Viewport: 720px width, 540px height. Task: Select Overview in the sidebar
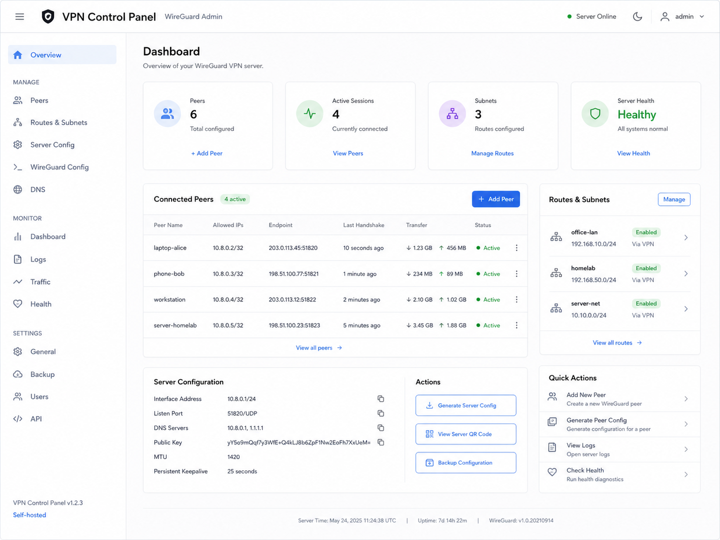[62, 55]
